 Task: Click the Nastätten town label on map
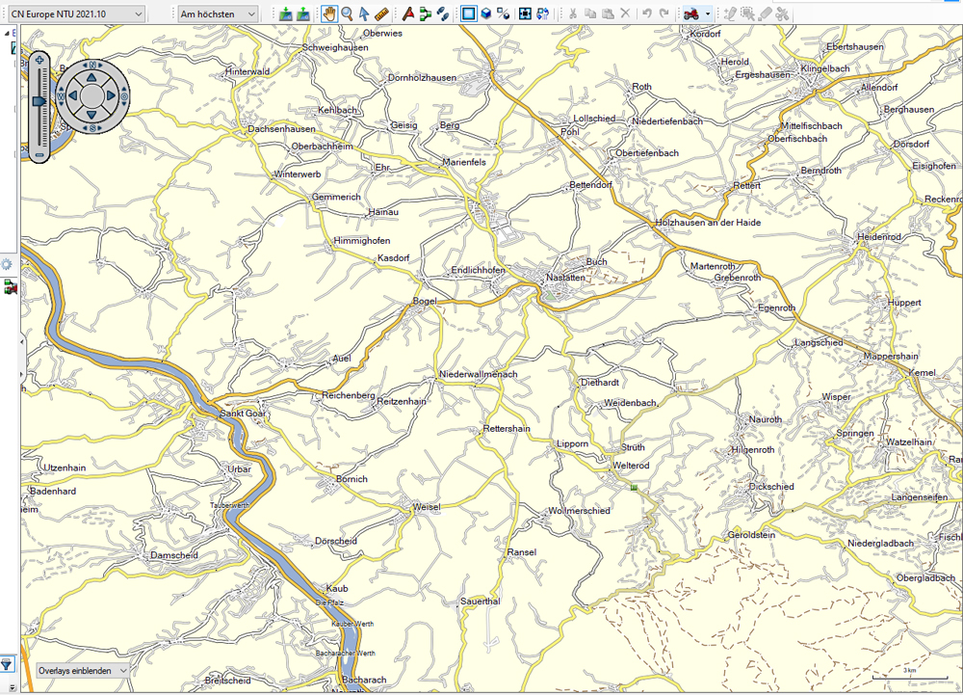coord(565,277)
